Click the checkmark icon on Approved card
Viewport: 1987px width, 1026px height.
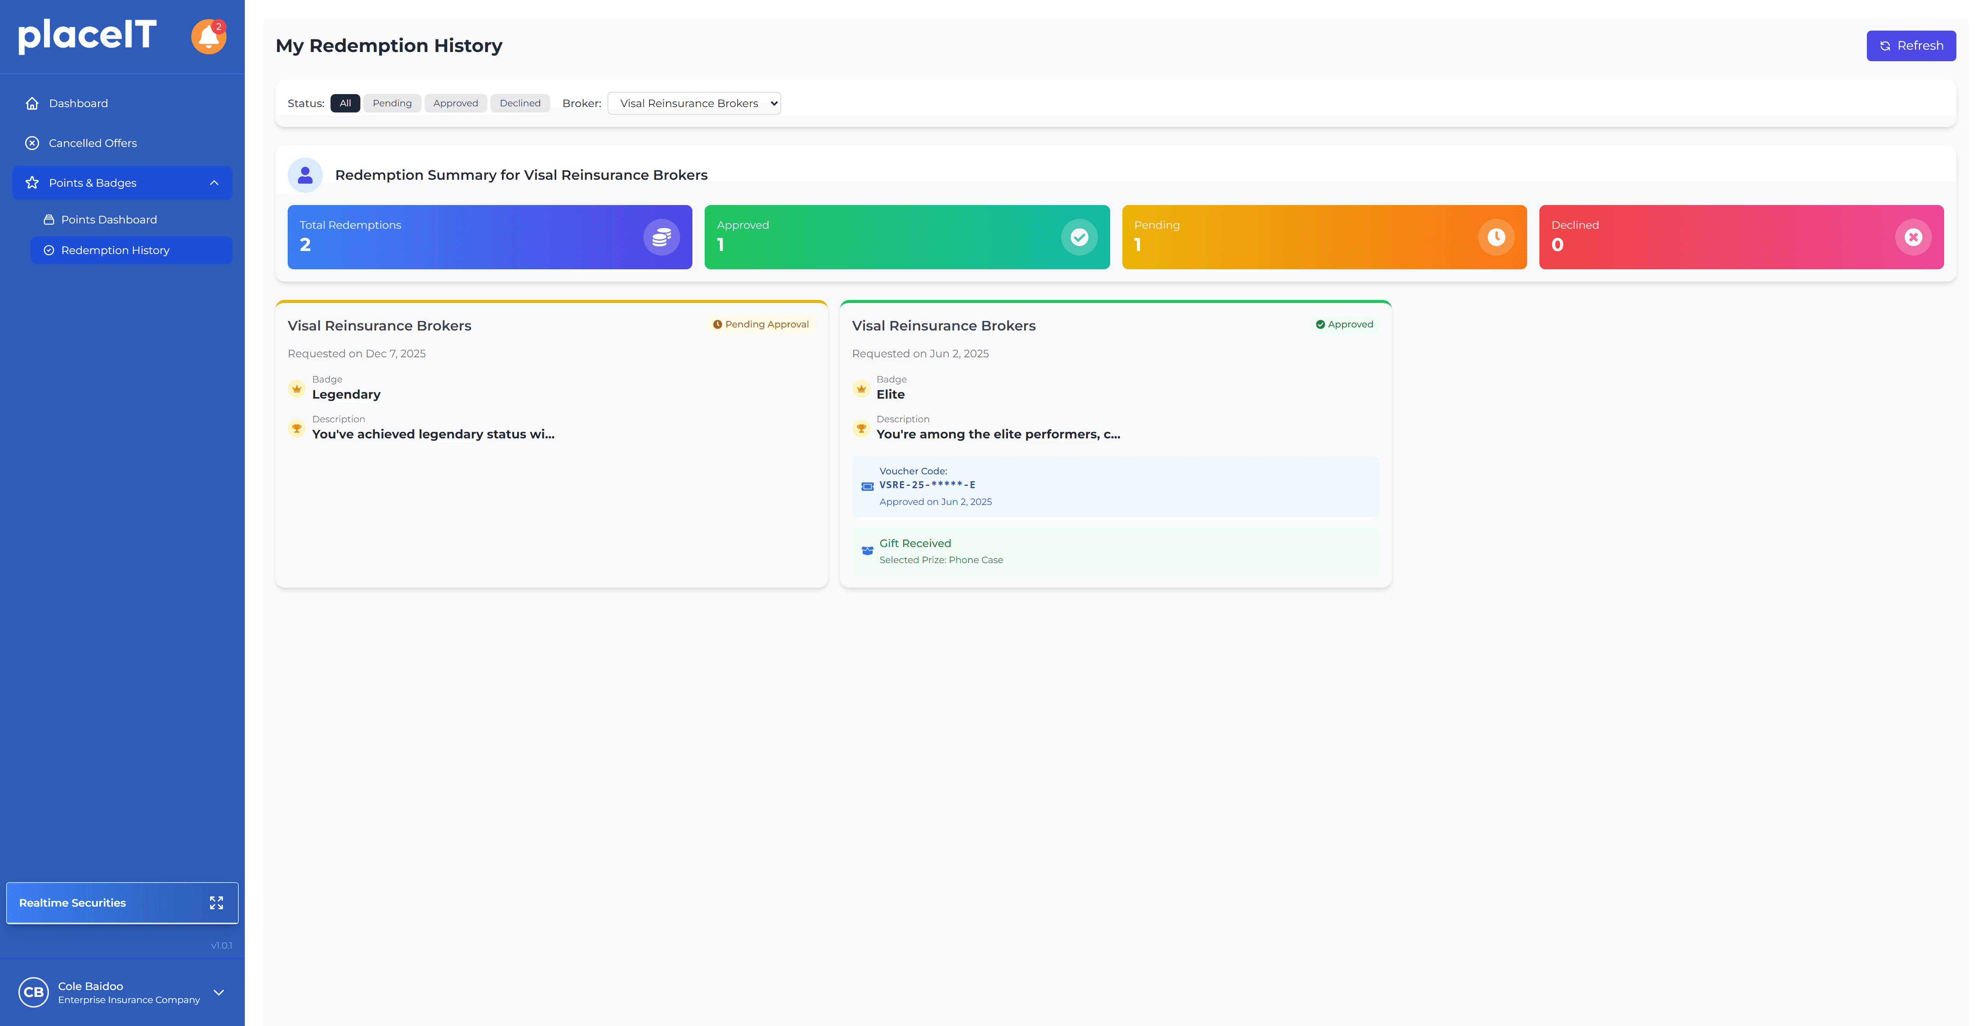point(1078,237)
